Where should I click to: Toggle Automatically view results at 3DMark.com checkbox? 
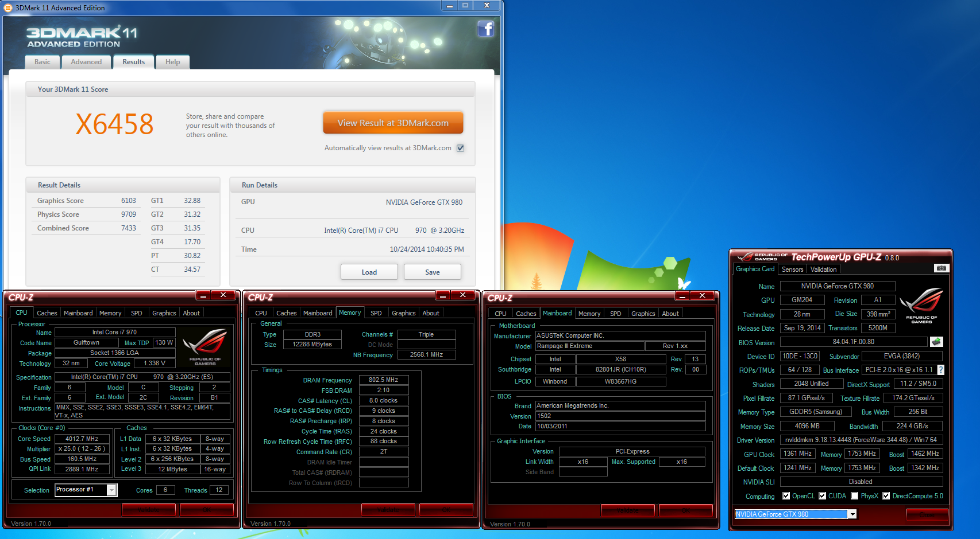tap(460, 148)
